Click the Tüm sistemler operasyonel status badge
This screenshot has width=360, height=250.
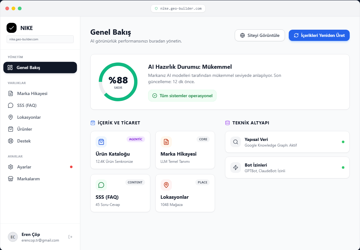point(182,96)
